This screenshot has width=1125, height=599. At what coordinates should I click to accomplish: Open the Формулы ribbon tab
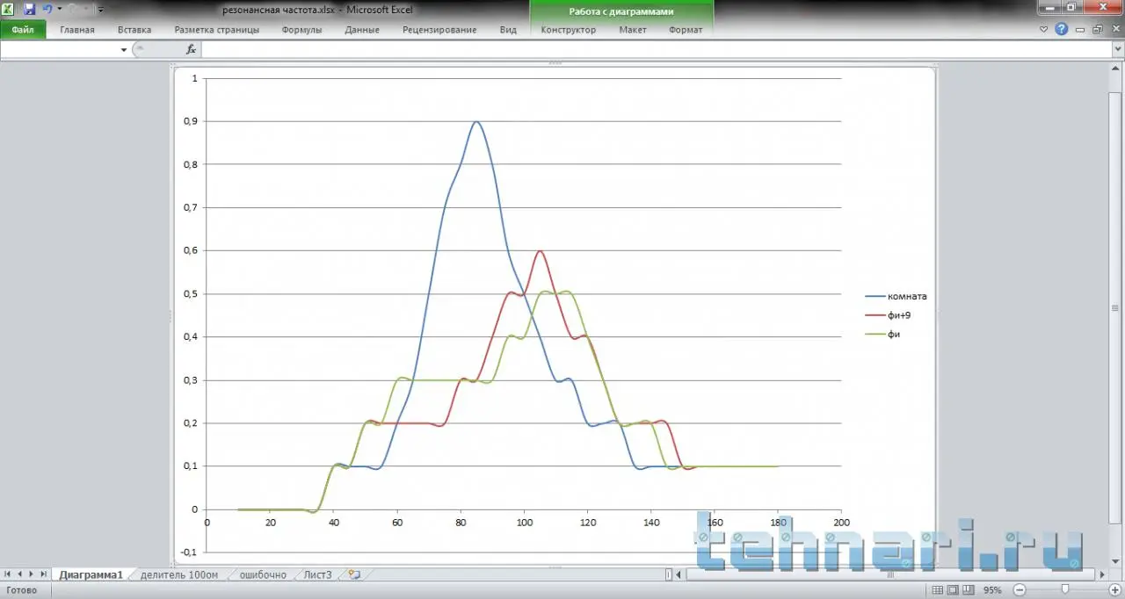tap(301, 30)
